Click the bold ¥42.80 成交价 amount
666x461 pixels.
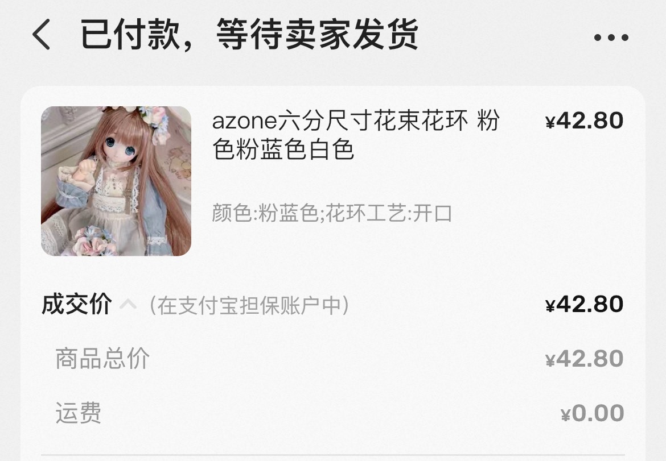click(585, 304)
